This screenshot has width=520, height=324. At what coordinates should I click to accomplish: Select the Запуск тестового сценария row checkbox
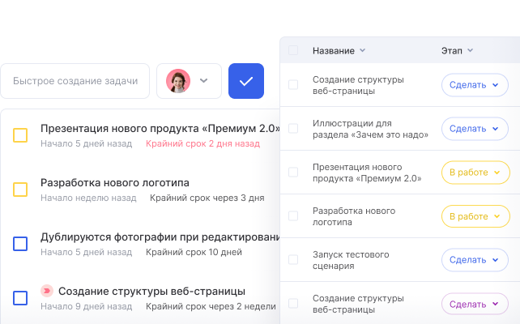[x=293, y=260]
